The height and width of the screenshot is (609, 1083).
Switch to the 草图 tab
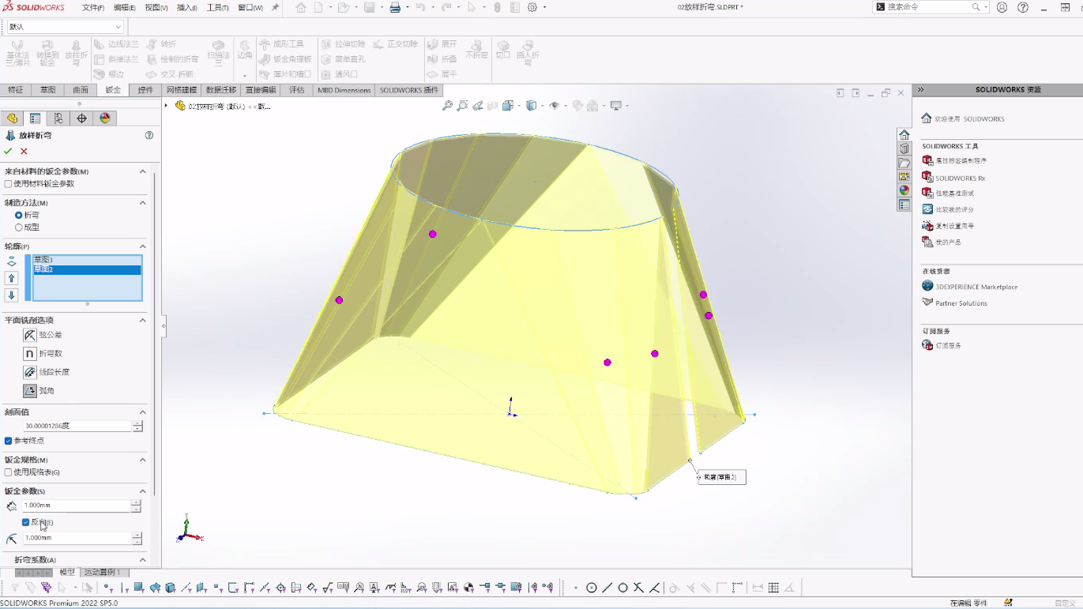click(47, 90)
